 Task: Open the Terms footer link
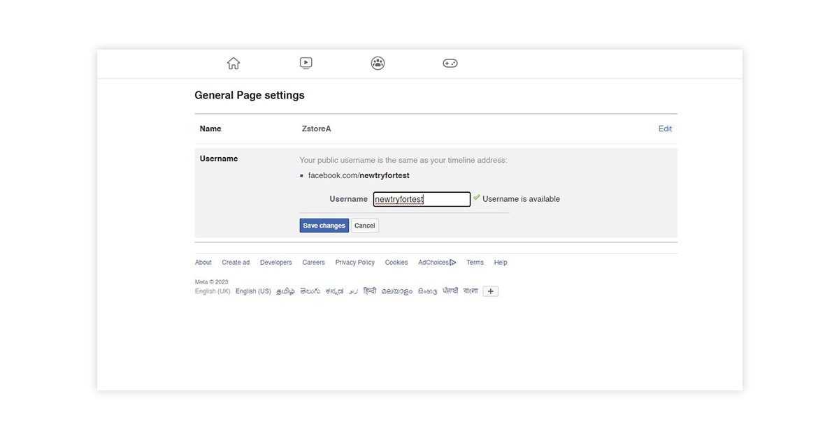pos(475,263)
